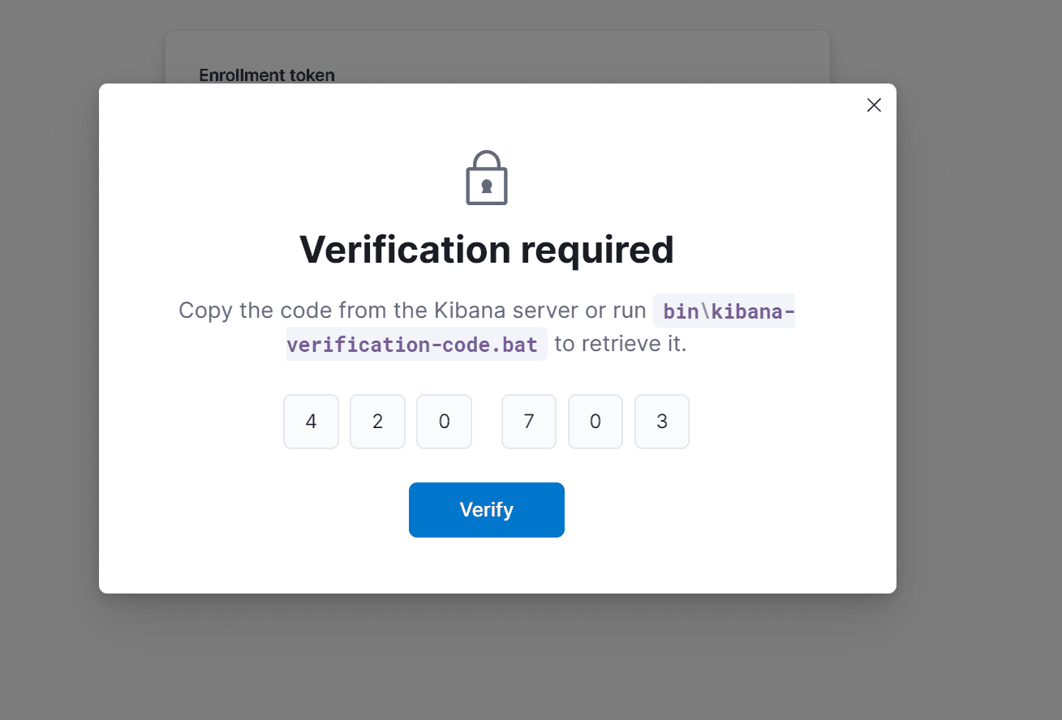Screen dimensions: 1062x720
Task: Click the gap between digits 0 and 7
Action: (x=487, y=422)
